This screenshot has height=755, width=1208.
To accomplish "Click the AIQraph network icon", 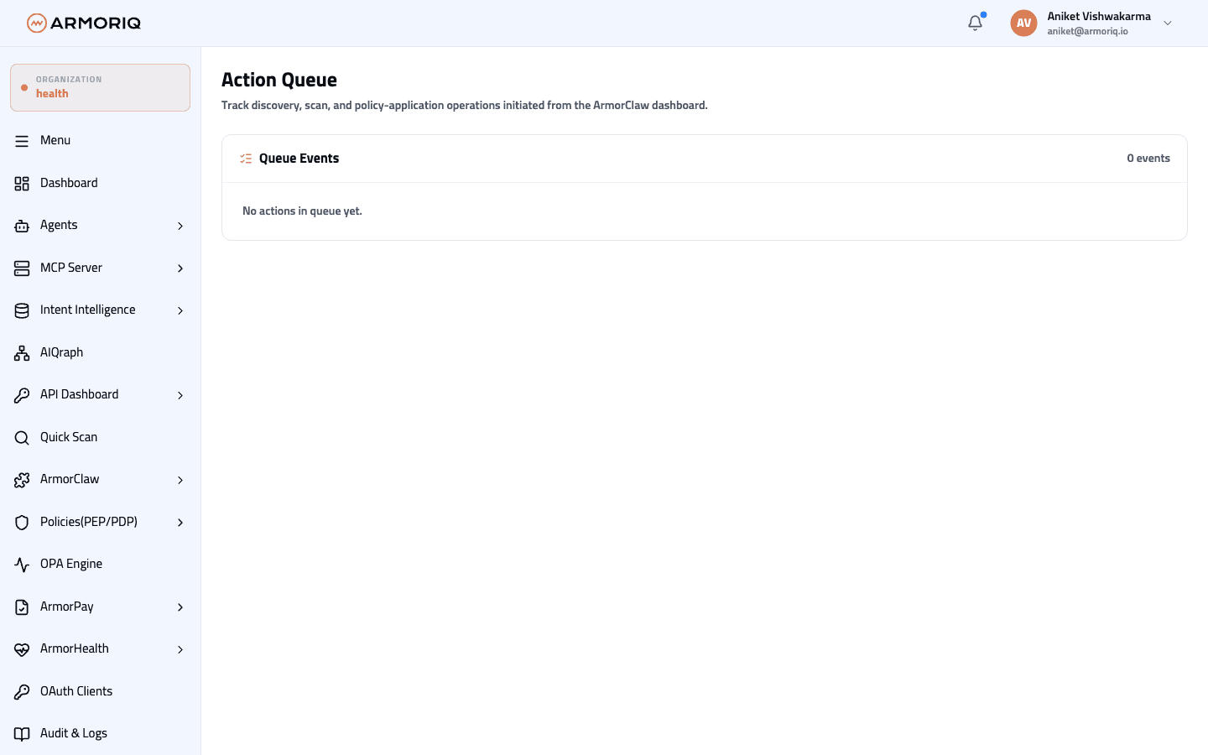I will click(22, 352).
